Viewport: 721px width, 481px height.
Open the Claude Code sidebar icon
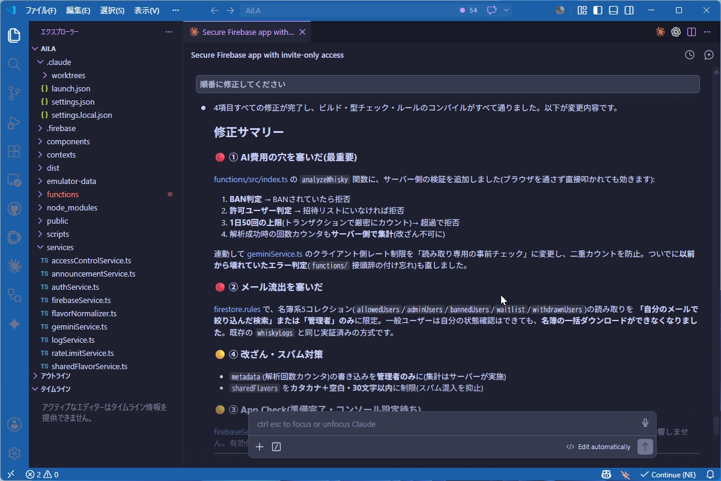coord(14,266)
